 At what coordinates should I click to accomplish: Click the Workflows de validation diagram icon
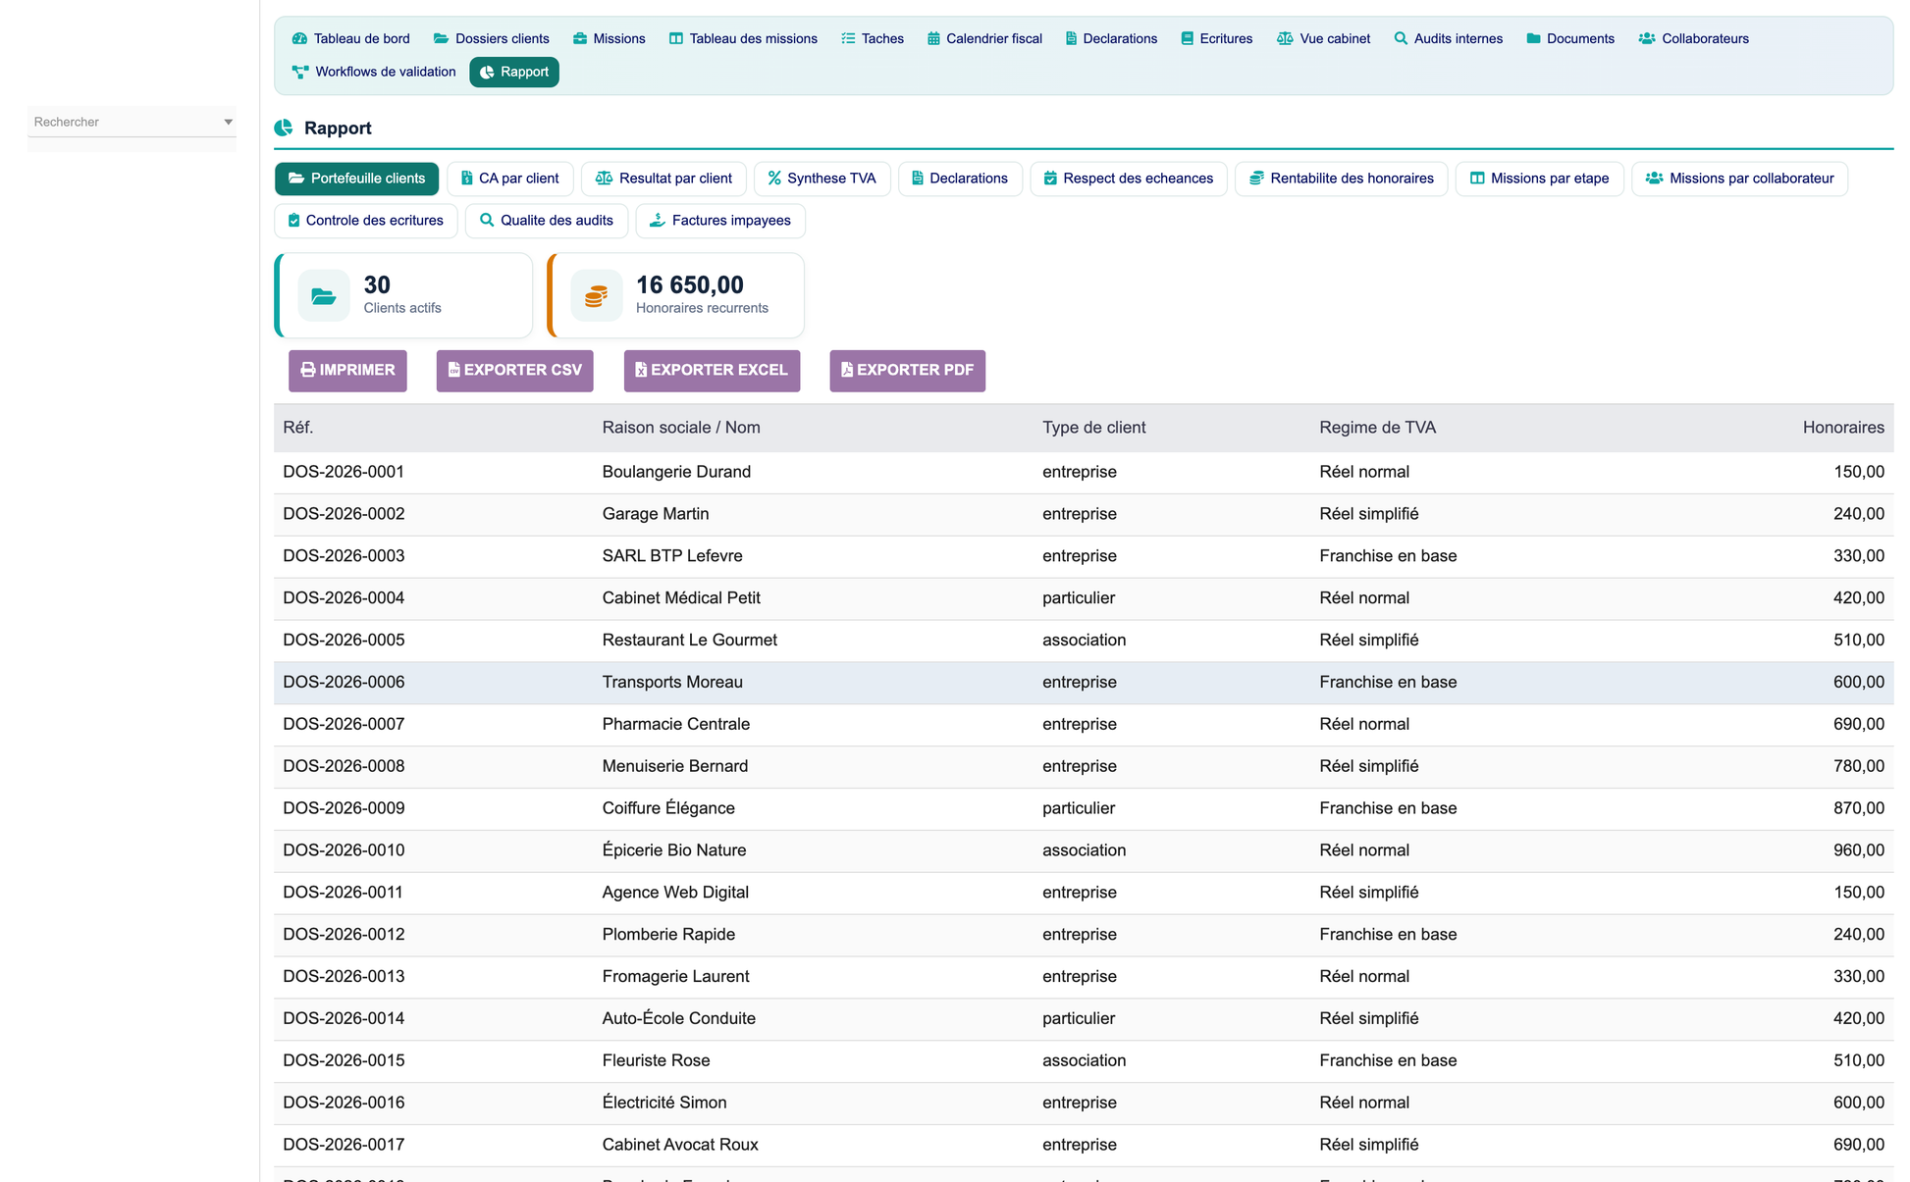tap(300, 72)
